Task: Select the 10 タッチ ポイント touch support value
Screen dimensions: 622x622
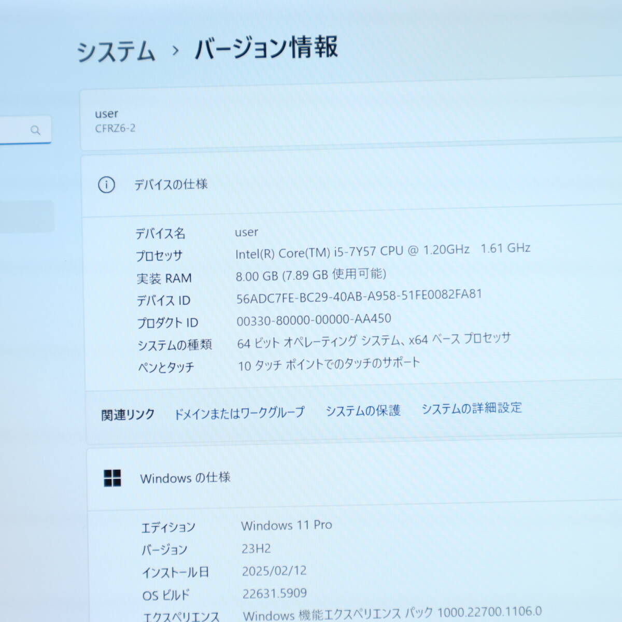Action: [329, 364]
